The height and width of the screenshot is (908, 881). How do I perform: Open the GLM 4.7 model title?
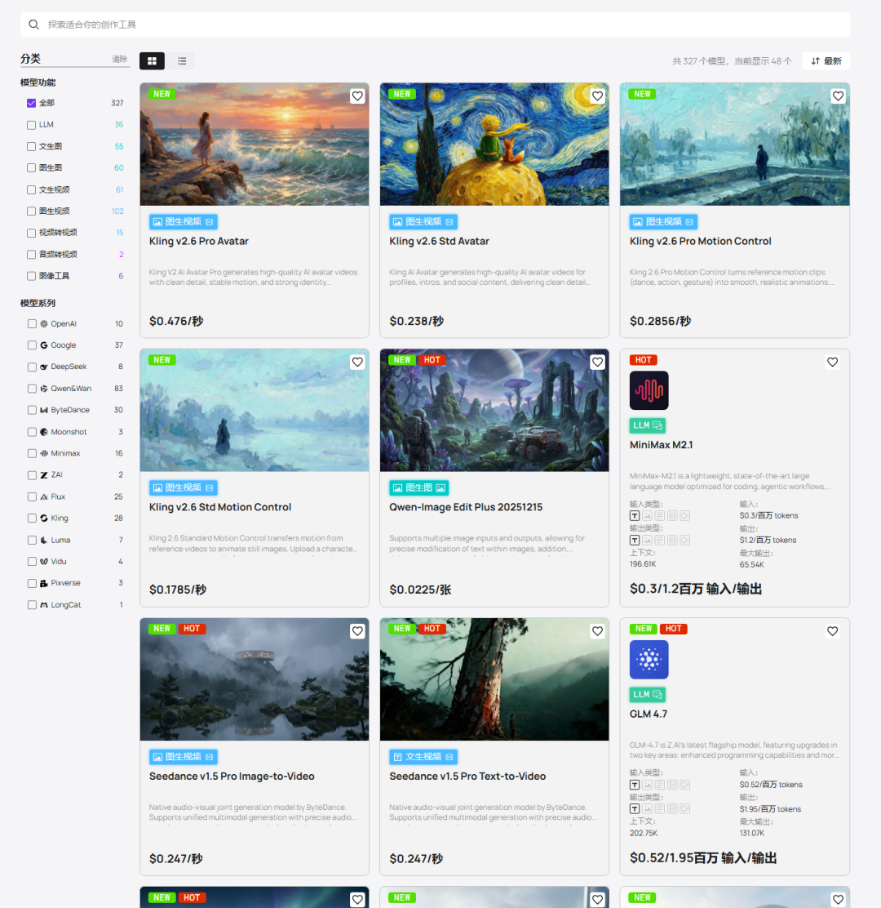pos(649,714)
